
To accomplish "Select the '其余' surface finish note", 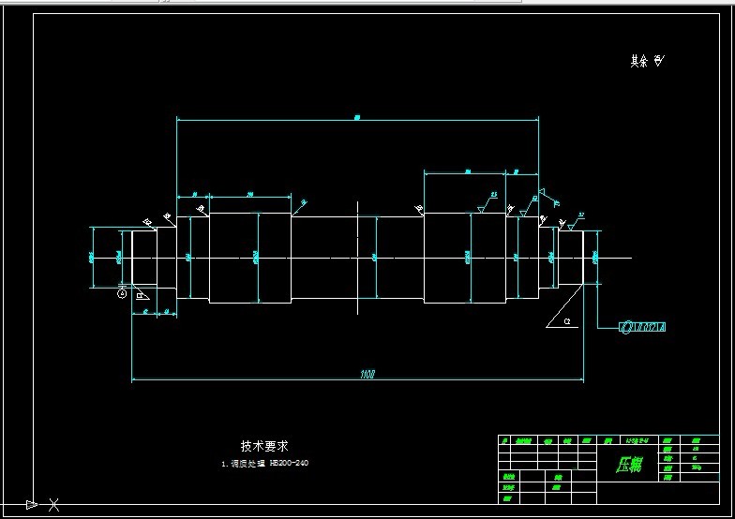I will [638, 61].
